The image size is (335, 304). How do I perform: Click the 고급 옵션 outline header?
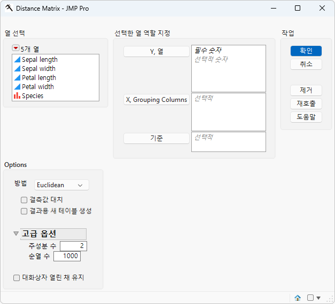pyautogui.click(x=53, y=234)
